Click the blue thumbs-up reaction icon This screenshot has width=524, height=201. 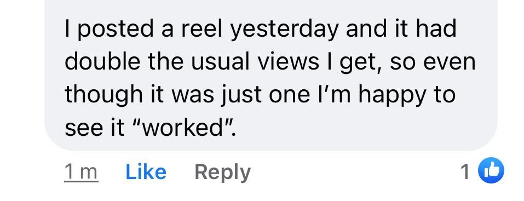[x=491, y=170]
